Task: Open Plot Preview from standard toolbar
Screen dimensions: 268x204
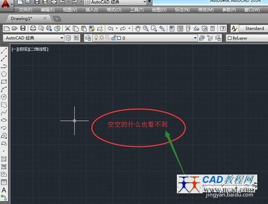Action: click(41, 28)
